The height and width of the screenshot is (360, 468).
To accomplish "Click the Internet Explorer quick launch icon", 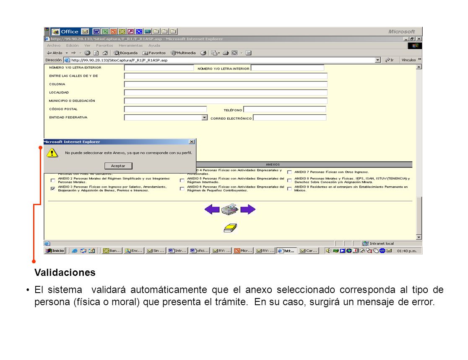I will click(x=75, y=251).
